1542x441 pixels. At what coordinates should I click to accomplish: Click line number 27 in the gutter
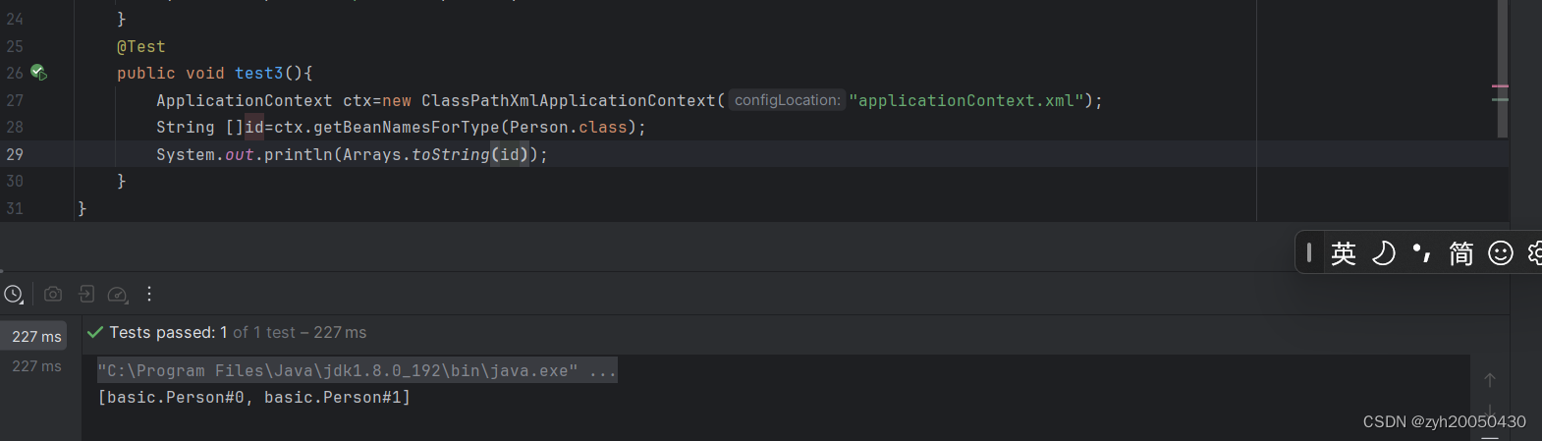[15, 100]
